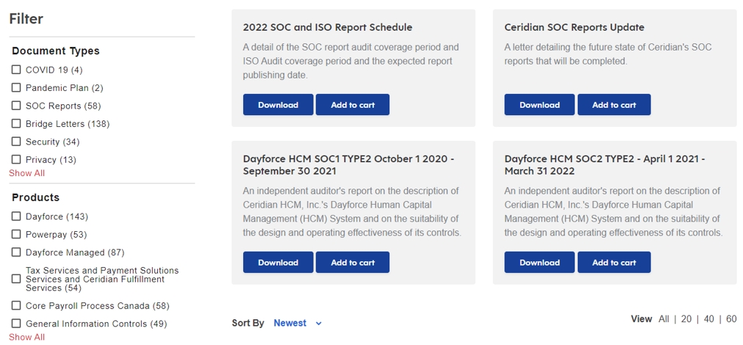Add Dayforce HCM SOC2 TYPE2 to cart
The height and width of the screenshot is (345, 743).
614,263
